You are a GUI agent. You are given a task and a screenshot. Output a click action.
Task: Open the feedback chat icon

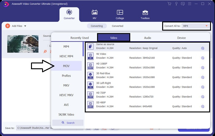tap(183, 4)
